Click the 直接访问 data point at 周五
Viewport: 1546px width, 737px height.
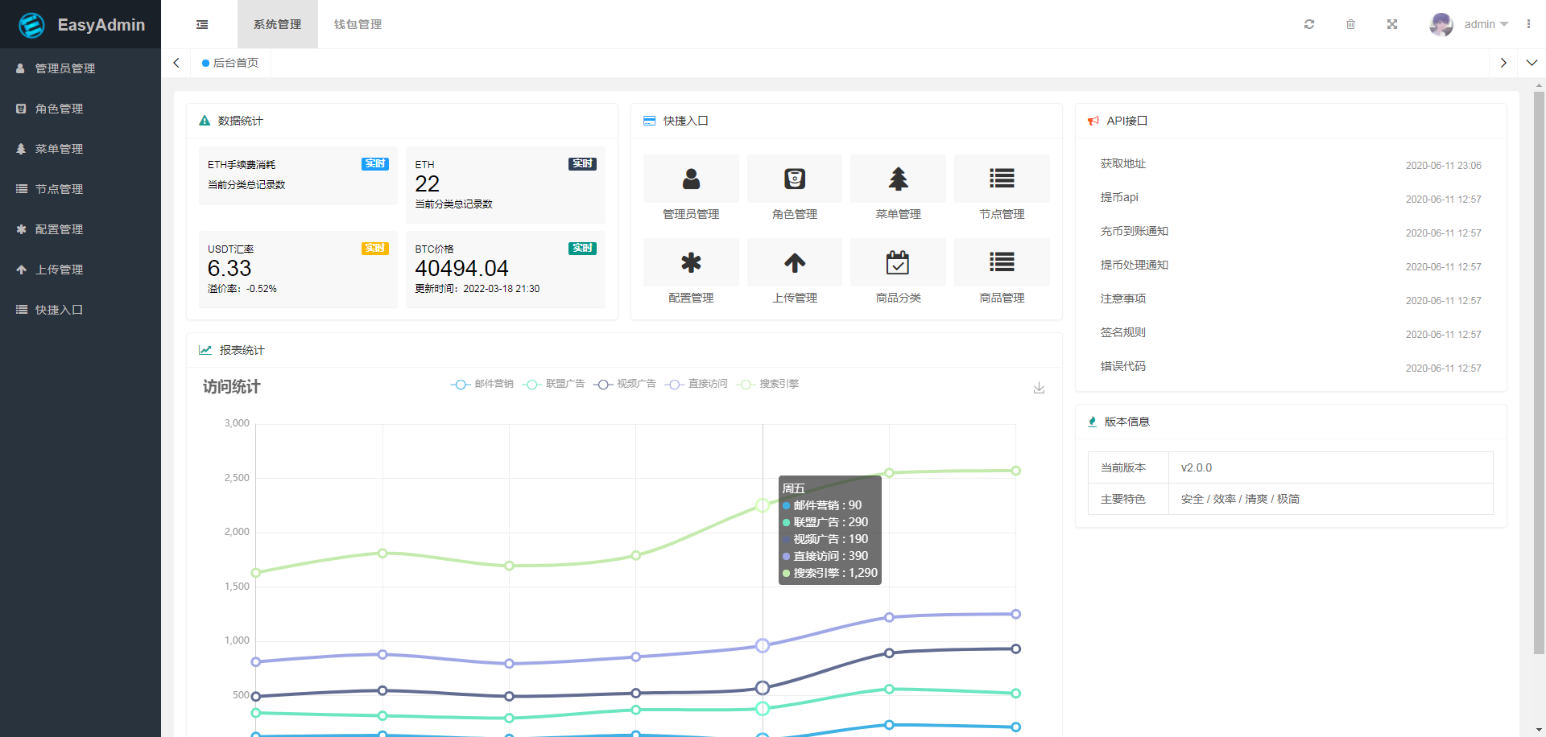pyautogui.click(x=763, y=645)
